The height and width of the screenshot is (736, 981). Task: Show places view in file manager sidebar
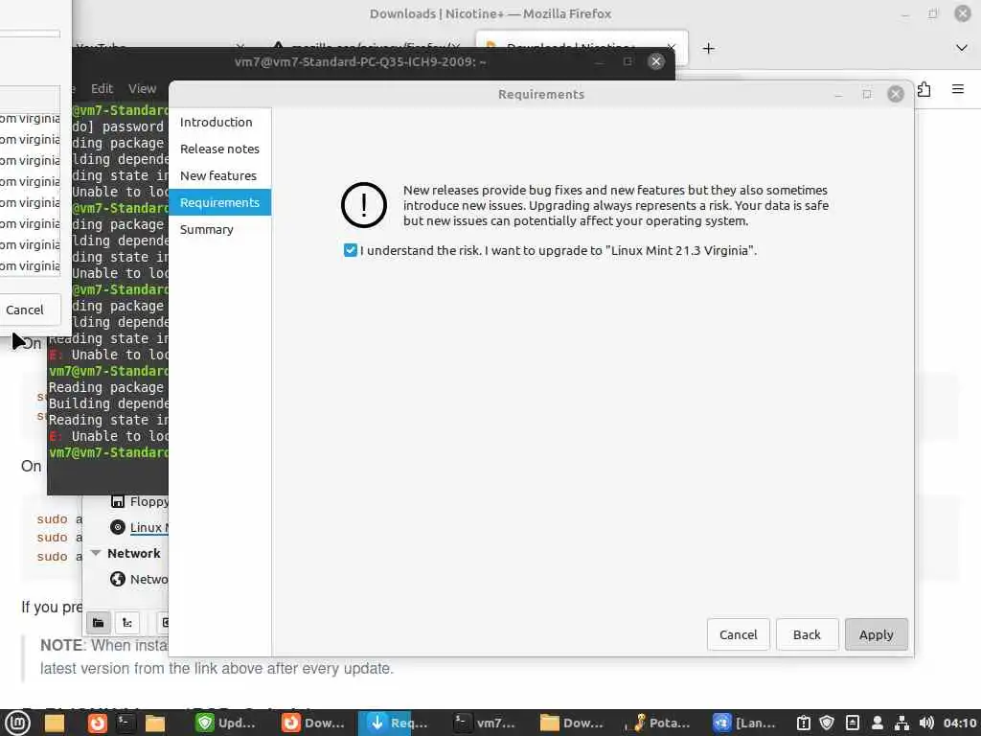click(99, 622)
